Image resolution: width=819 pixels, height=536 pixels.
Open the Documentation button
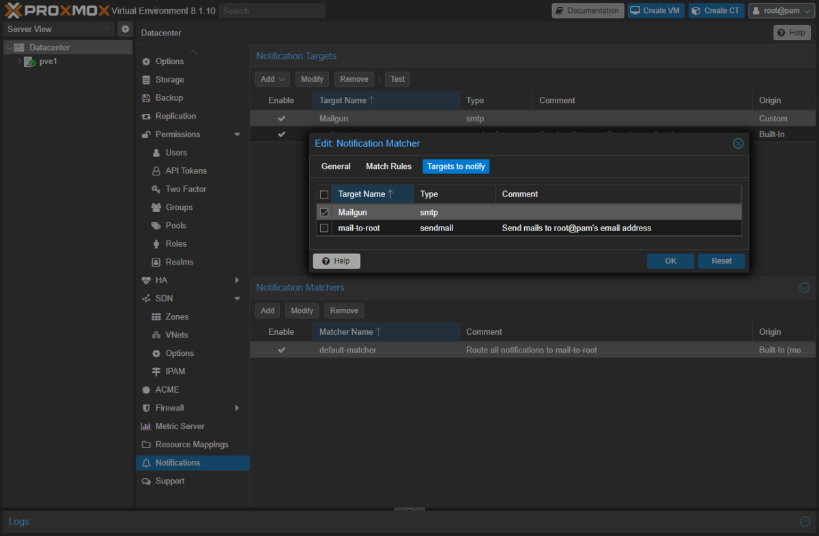coord(588,11)
